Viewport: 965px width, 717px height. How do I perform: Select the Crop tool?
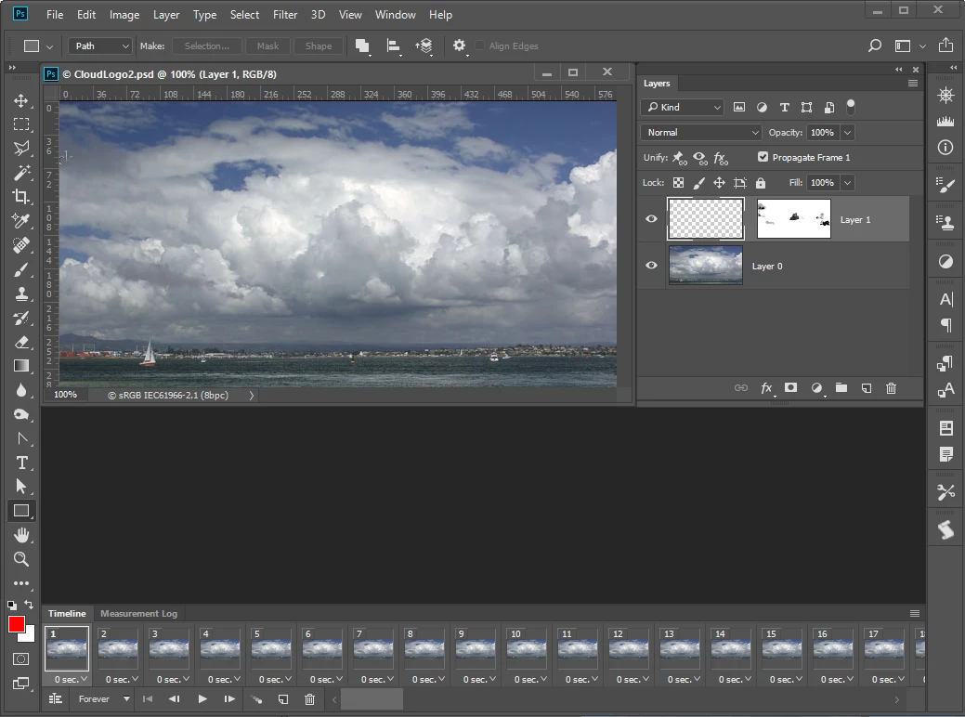click(21, 196)
